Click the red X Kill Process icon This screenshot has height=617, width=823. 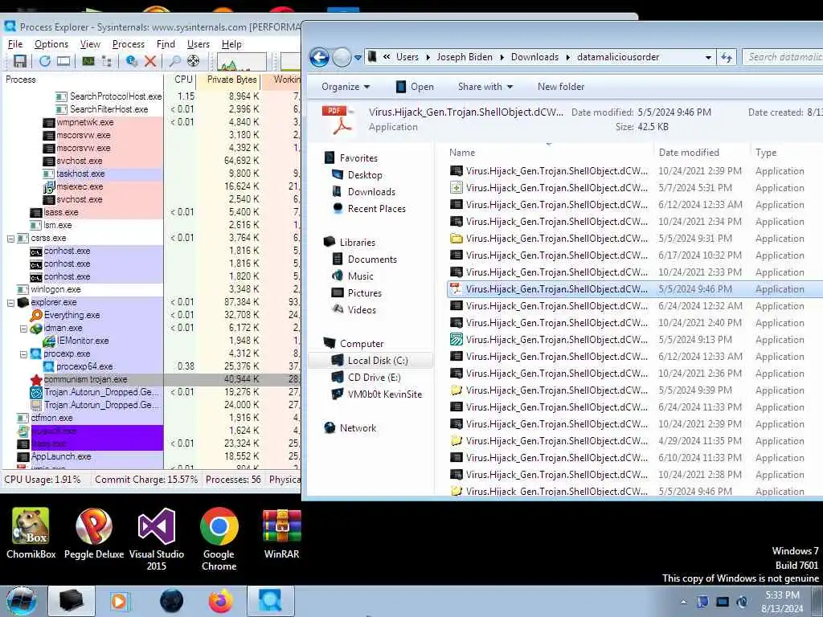click(x=150, y=61)
